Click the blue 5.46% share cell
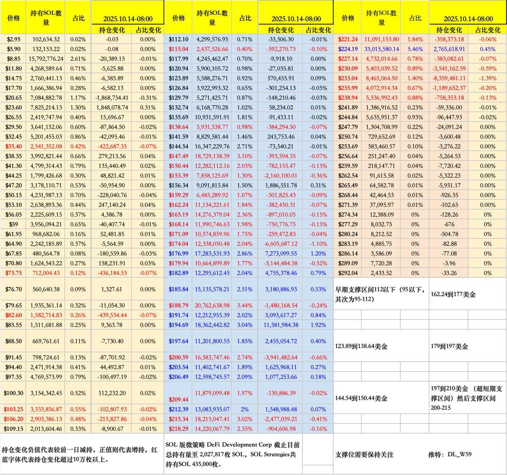Screen dimensions: 507x475 [x=415, y=49]
